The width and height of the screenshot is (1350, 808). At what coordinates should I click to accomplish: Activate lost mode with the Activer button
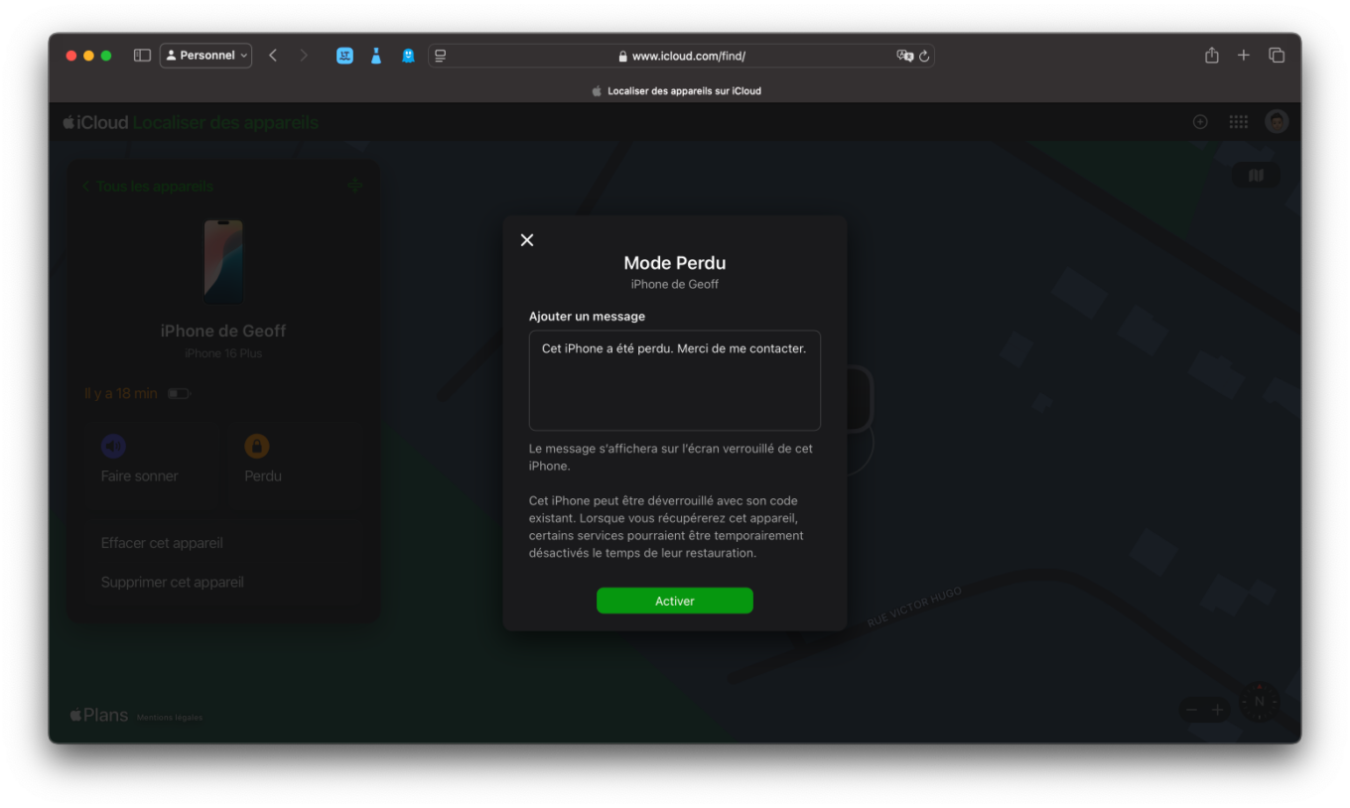pyautogui.click(x=675, y=601)
